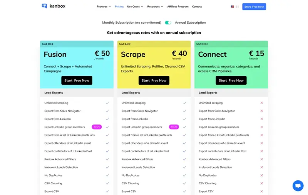Click Connect's Unlimited scraping red X
Viewport: 308px width, 195px height.
(x=262, y=103)
